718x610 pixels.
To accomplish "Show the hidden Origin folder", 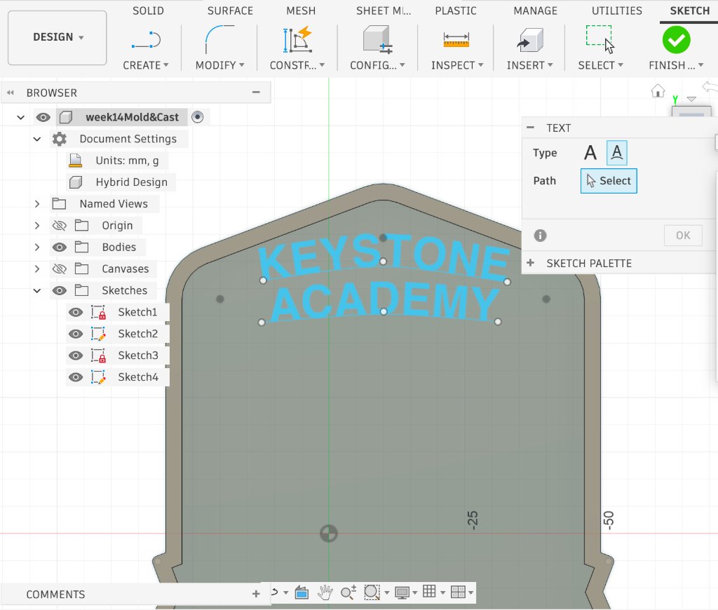I will (x=60, y=225).
